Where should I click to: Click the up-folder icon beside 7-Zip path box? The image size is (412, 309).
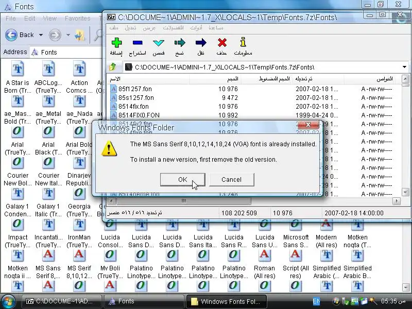(113, 67)
